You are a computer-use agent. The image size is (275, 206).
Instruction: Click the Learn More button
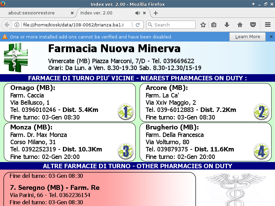click(x=247, y=37)
